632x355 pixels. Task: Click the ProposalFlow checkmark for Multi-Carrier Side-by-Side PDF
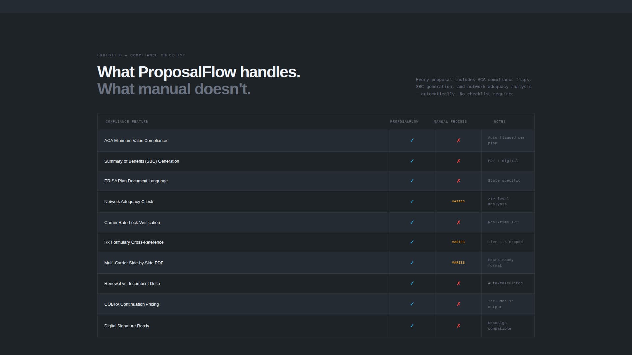tap(412, 263)
